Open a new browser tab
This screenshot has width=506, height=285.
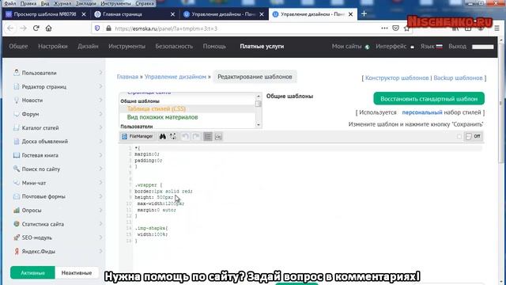point(364,14)
